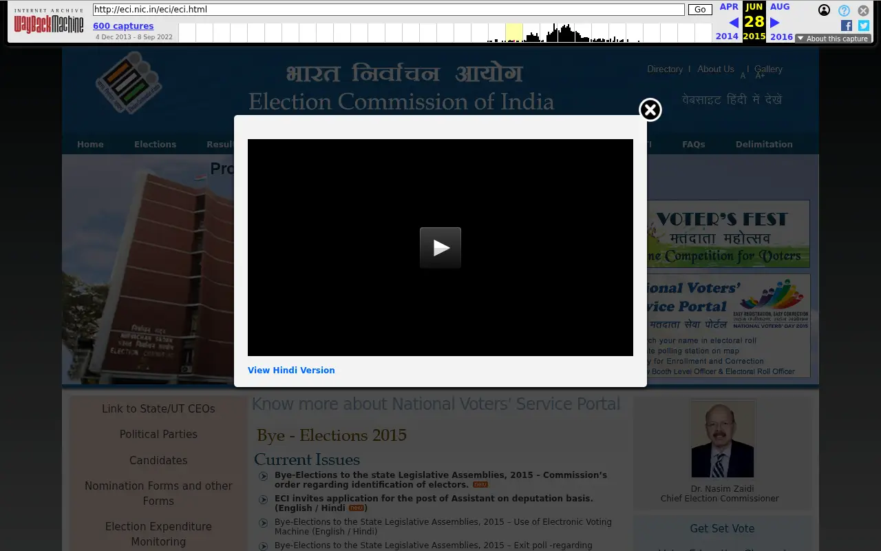Focus the Wayback URL input field
This screenshot has width=881, height=551.
pyautogui.click(x=389, y=10)
